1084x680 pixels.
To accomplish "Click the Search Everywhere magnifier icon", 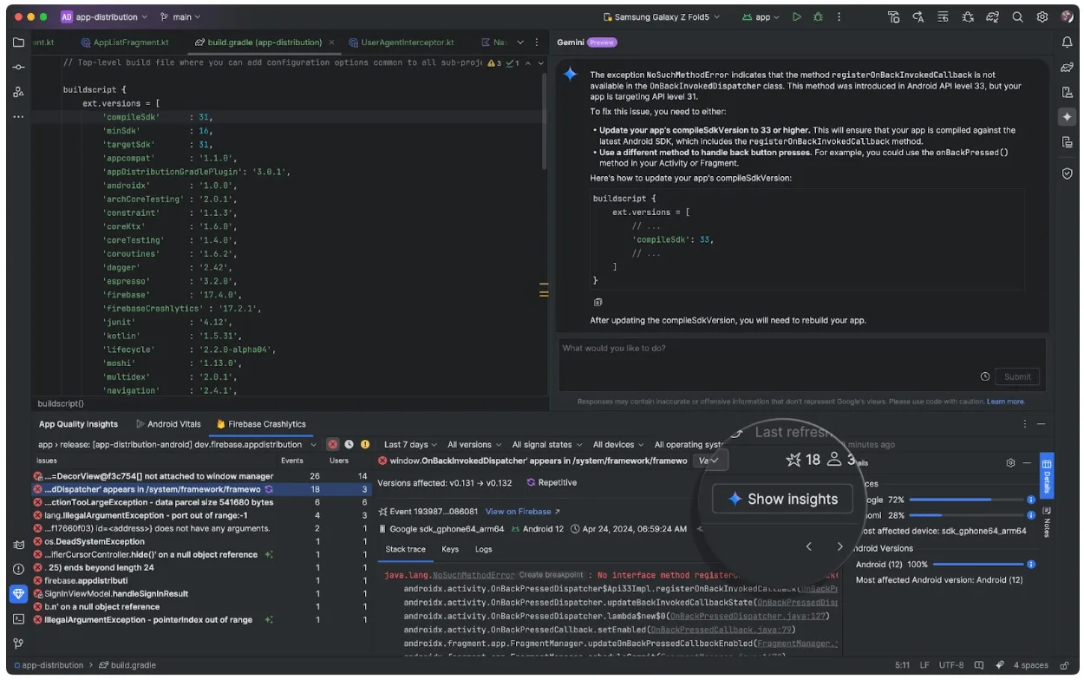I will pos(1017,16).
